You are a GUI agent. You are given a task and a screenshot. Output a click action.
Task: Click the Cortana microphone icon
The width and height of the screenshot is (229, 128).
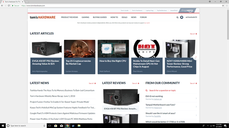(44, 126)
